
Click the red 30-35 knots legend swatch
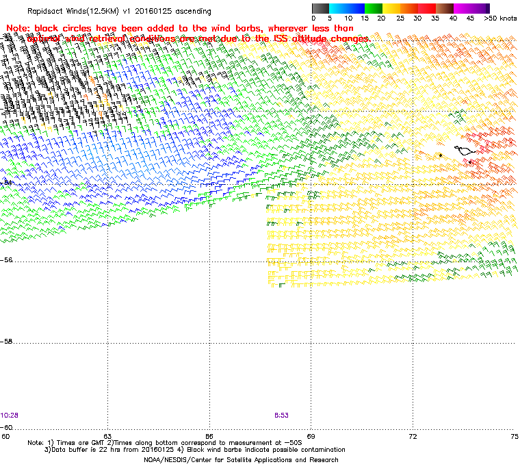(x=427, y=8)
